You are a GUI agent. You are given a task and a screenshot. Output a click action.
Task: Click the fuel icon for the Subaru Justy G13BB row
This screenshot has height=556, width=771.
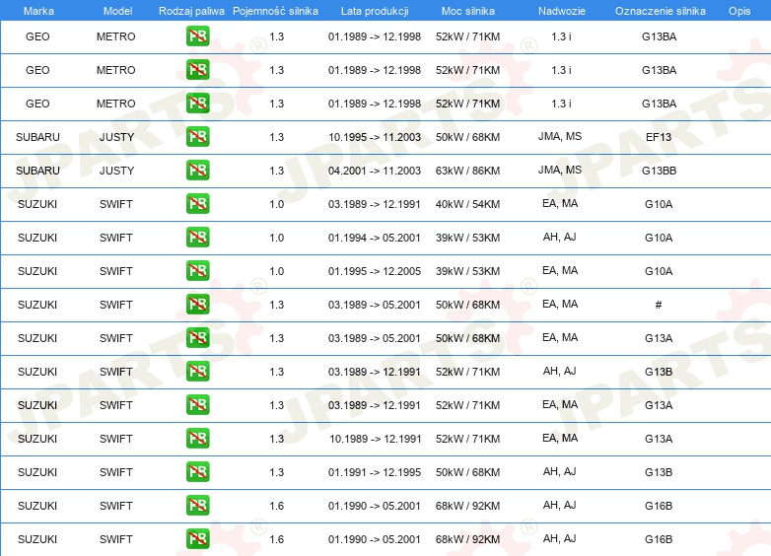click(197, 171)
